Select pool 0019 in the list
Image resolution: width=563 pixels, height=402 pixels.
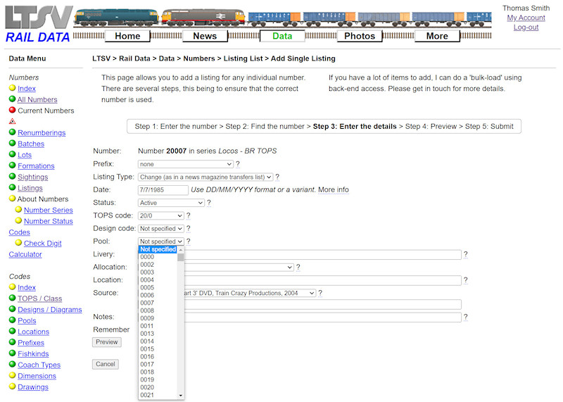158,379
